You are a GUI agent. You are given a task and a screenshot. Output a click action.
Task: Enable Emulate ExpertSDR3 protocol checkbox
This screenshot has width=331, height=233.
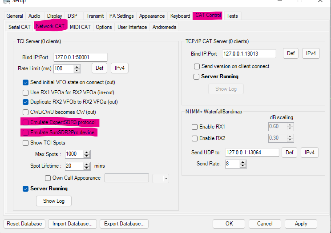pos(26,122)
